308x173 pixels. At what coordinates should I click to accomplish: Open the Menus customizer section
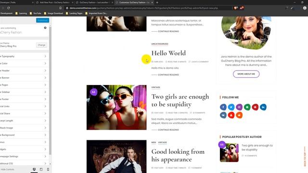point(25,142)
